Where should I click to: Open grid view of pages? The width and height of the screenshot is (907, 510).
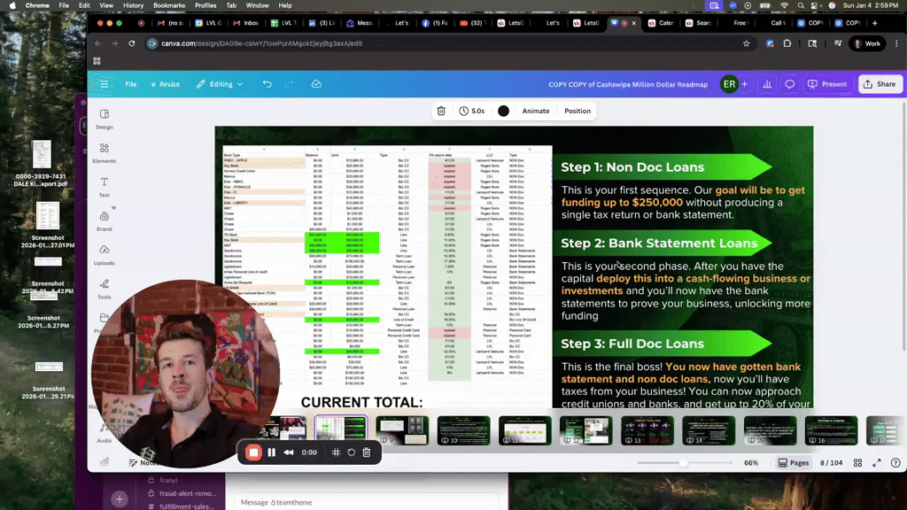(x=857, y=462)
